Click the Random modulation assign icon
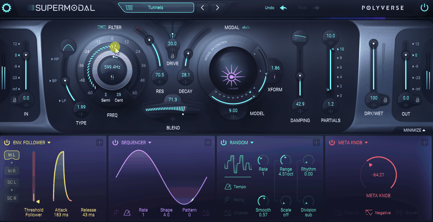The image size is (433, 222). pos(316,142)
